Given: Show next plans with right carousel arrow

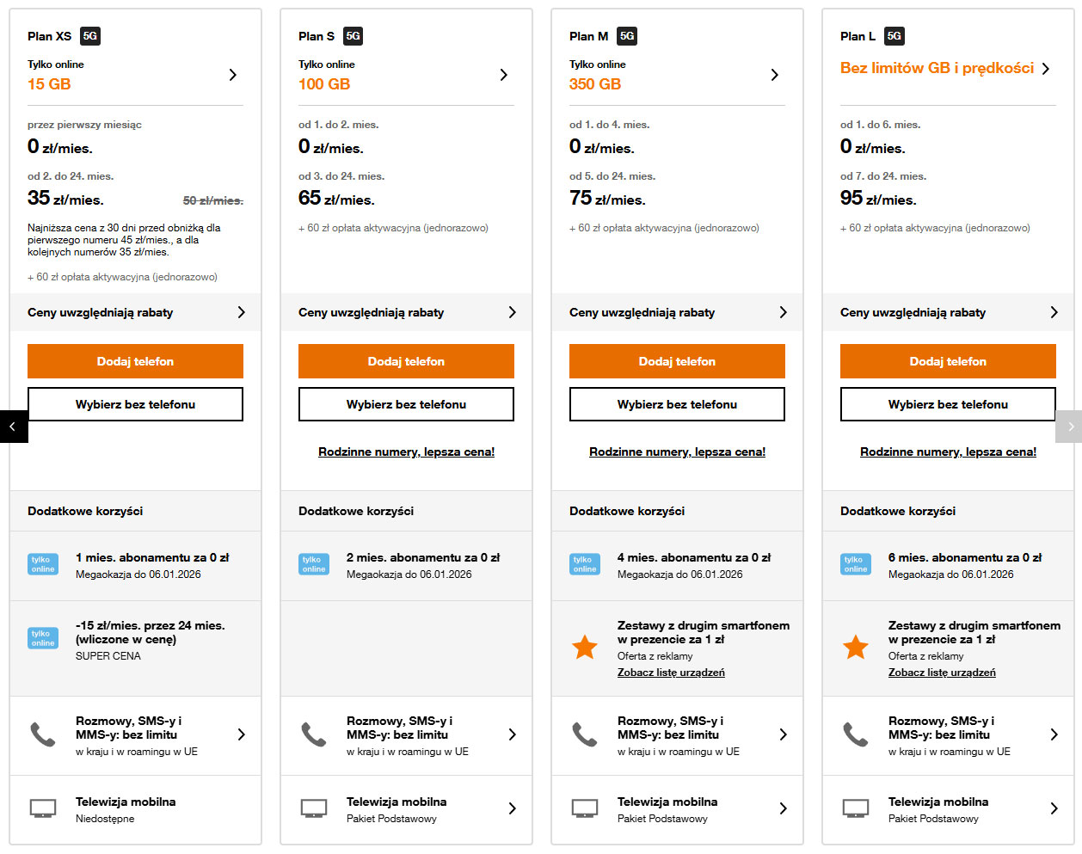Looking at the screenshot, I should point(1069,427).
